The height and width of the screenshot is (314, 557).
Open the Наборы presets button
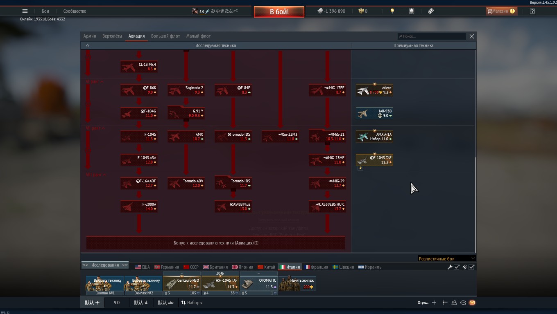click(x=192, y=303)
